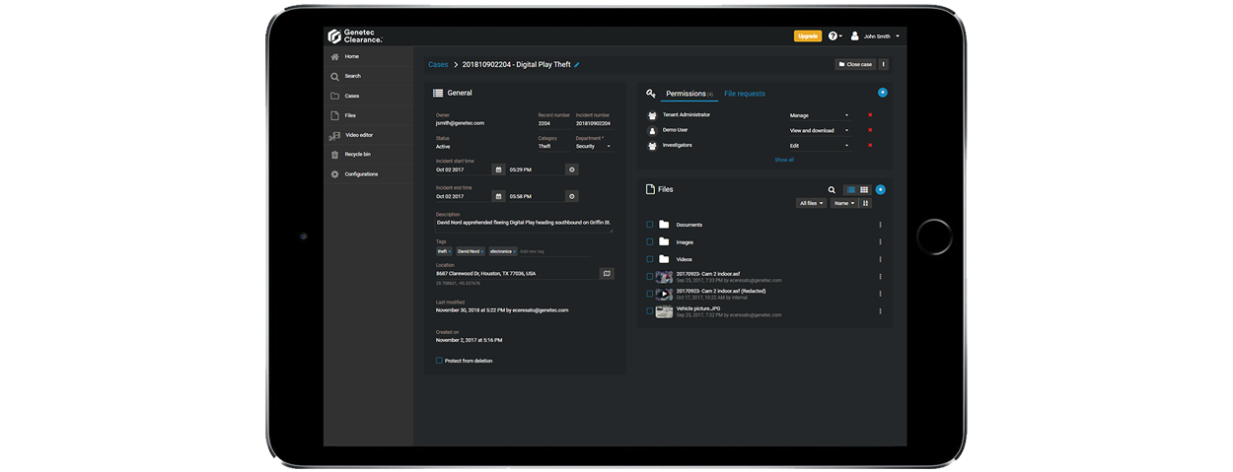Image resolution: width=1233 pixels, height=472 pixels.
Task: Switch to the File requests tab
Action: 745,94
